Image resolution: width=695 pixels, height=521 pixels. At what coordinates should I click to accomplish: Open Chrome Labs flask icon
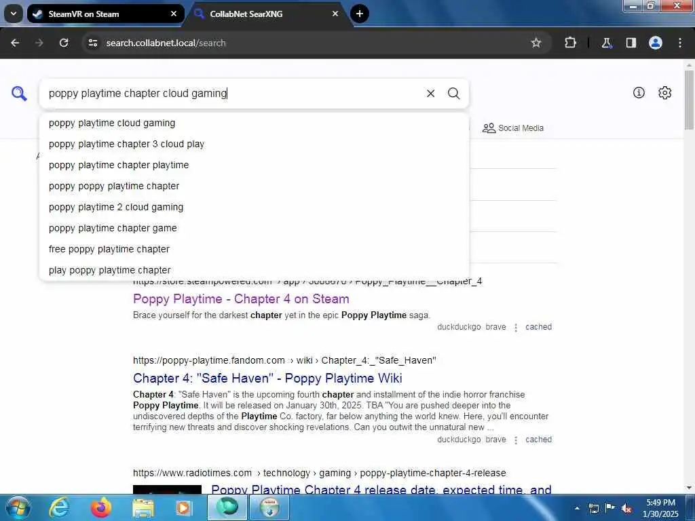(x=607, y=43)
